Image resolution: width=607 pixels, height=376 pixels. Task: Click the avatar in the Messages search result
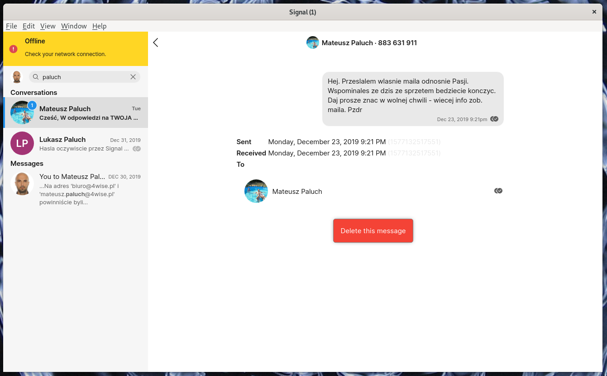coord(22,183)
